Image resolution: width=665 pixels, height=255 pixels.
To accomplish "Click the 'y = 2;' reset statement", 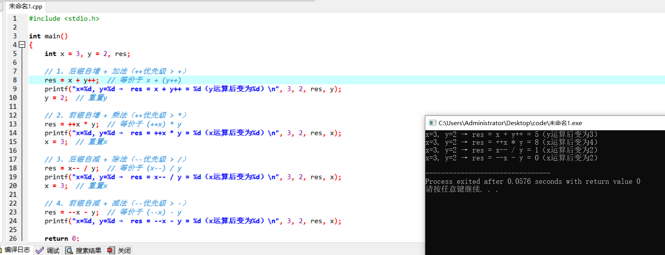I will coord(56,98).
